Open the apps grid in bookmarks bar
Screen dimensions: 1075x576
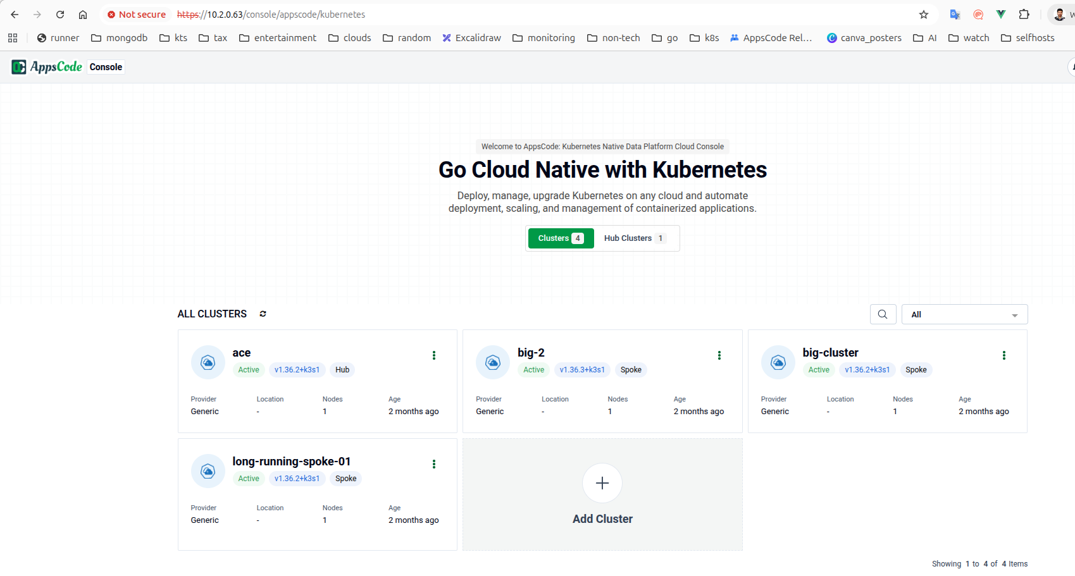coord(13,38)
